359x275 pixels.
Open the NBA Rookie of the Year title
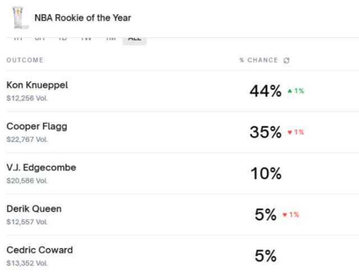82,17
